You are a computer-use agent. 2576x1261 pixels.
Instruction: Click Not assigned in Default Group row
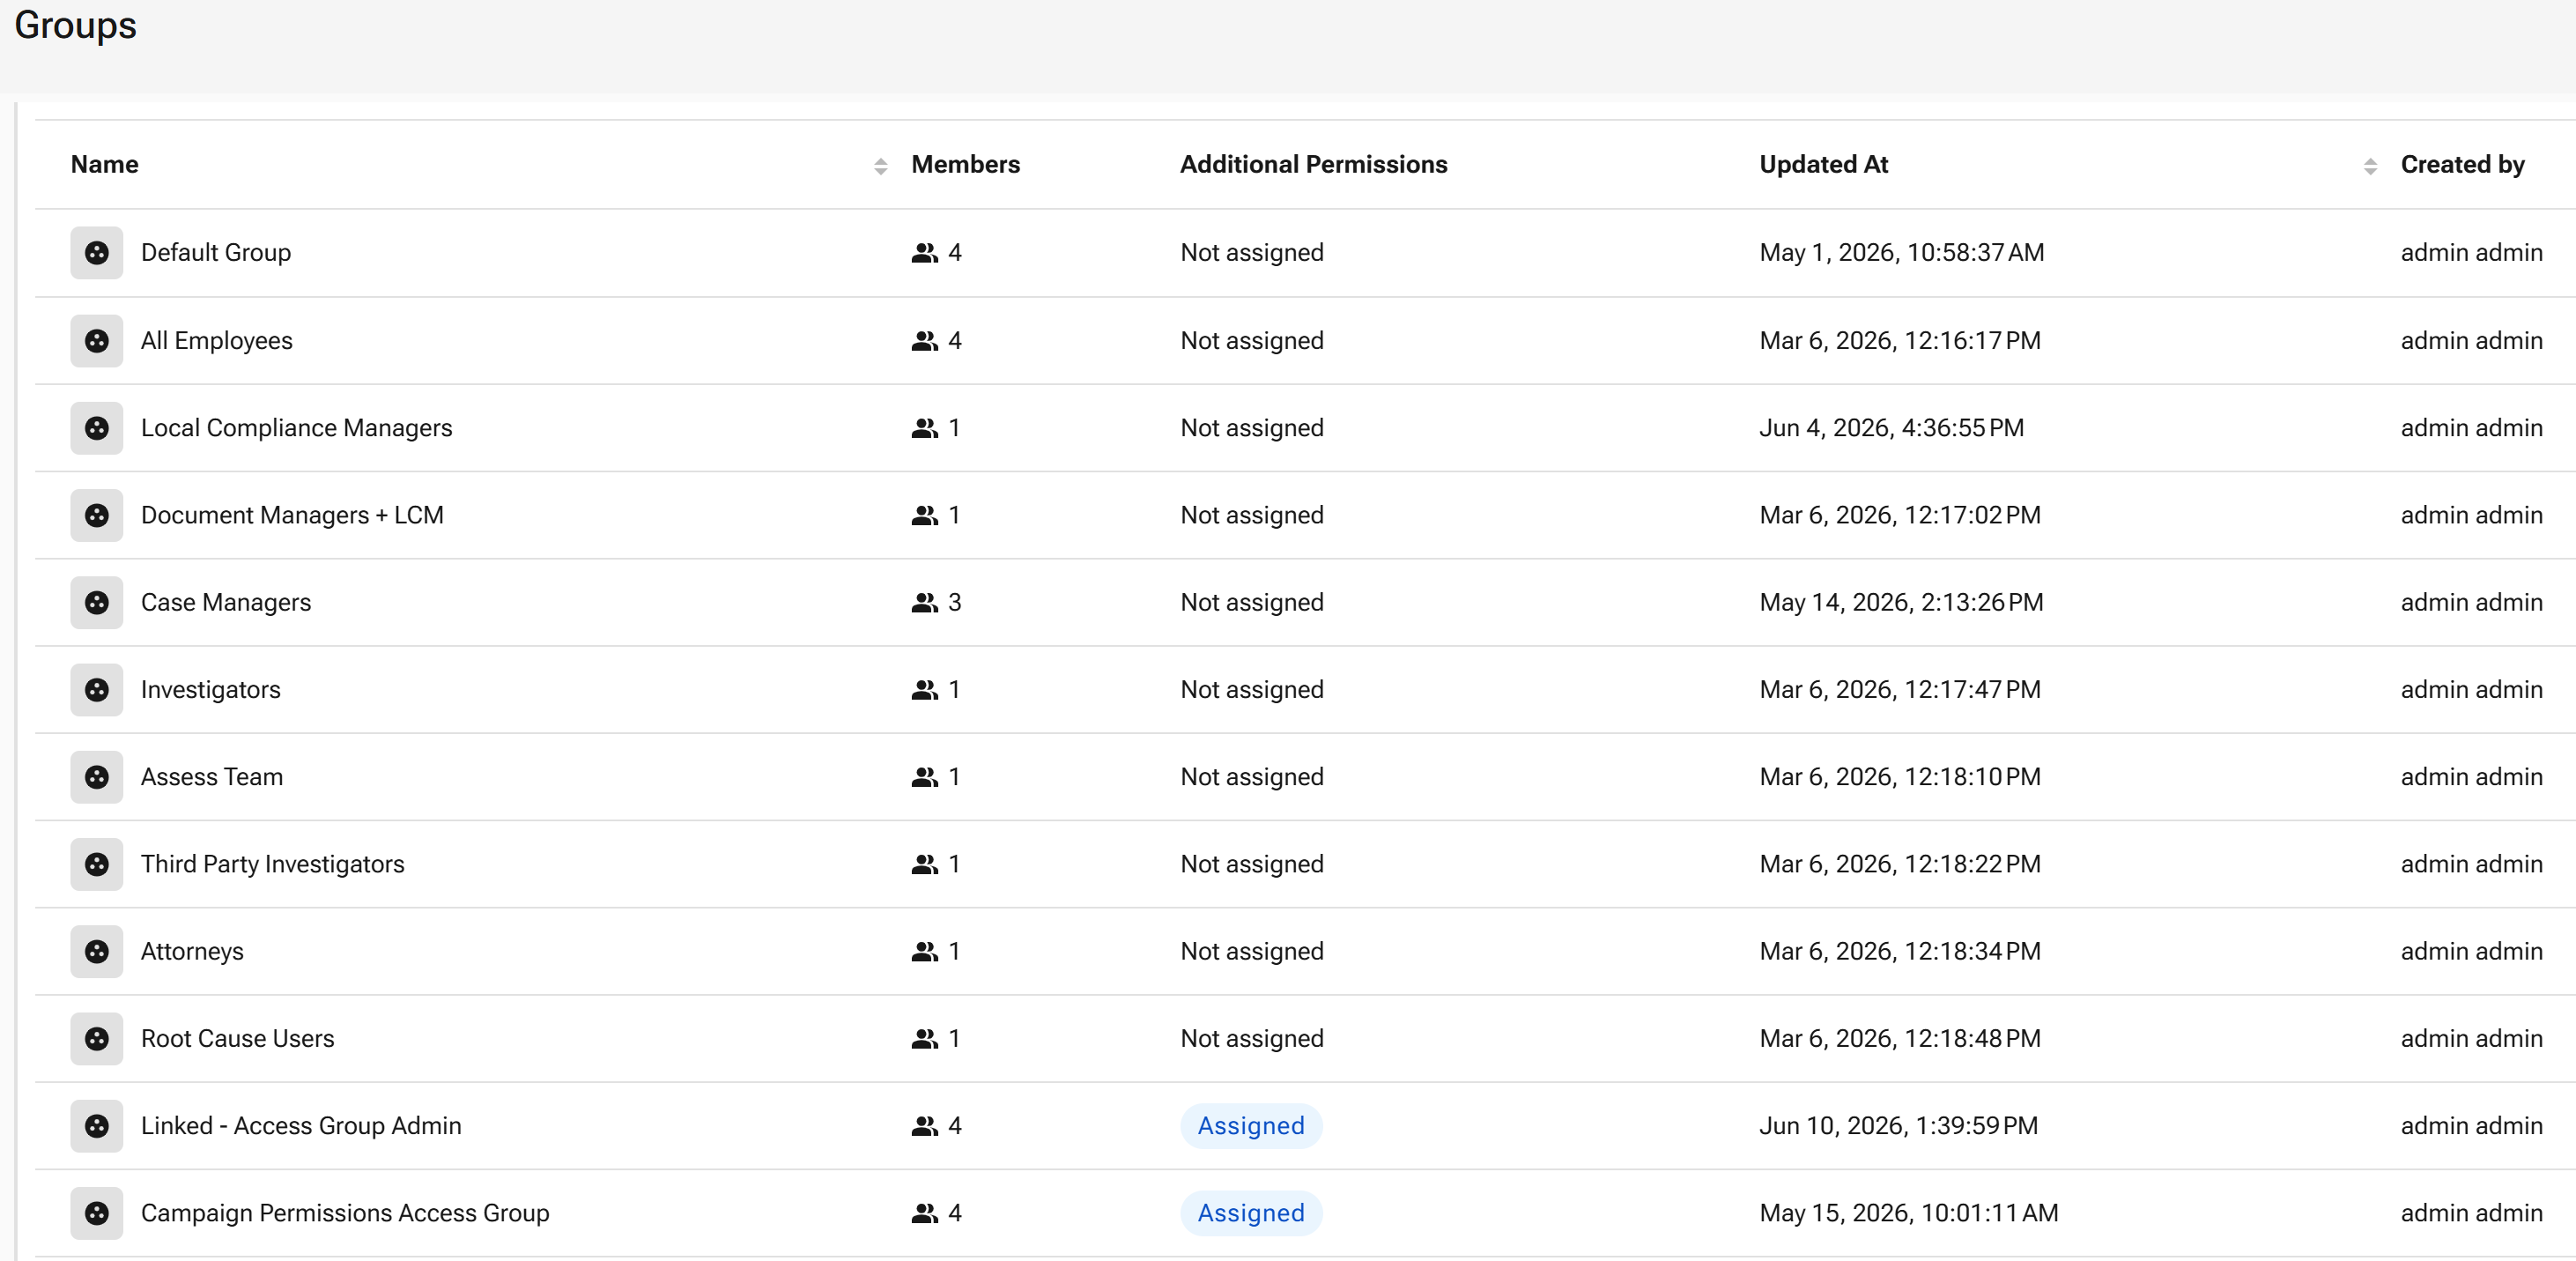click(1252, 253)
